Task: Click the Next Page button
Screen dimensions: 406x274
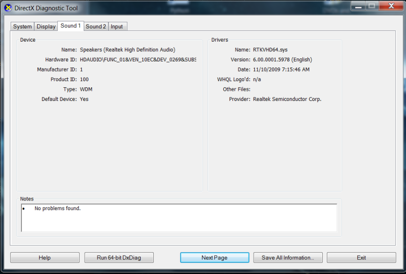Action: point(215,257)
